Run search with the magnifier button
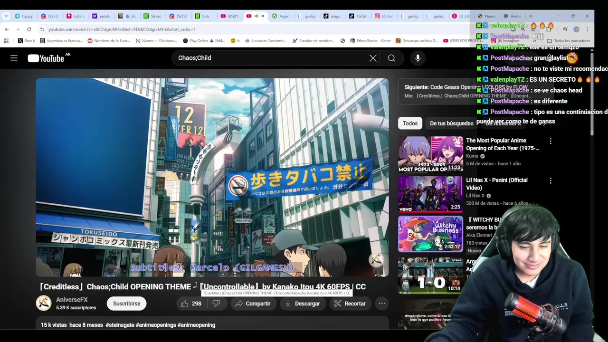The height and width of the screenshot is (342, 608). pyautogui.click(x=391, y=58)
